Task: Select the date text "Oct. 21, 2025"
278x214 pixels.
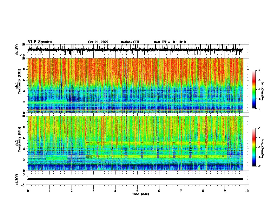Action: pyautogui.click(x=98, y=42)
